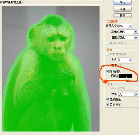Click the 预览 (Preview) button
This screenshot has height=135, width=139.
click(123, 16)
